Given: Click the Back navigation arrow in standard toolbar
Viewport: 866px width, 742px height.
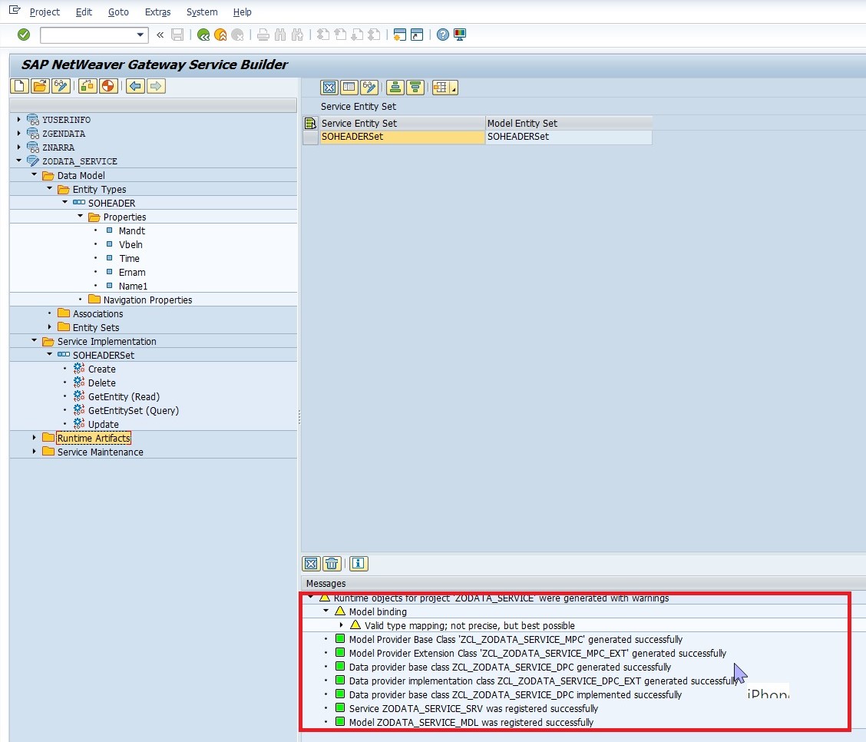Looking at the screenshot, I should tap(203, 35).
